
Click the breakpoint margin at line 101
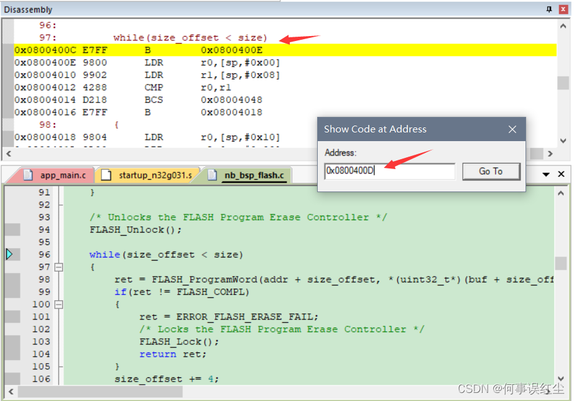tap(12, 317)
